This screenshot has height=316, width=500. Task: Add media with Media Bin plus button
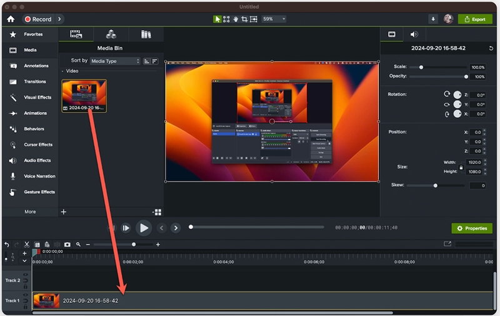(x=64, y=212)
